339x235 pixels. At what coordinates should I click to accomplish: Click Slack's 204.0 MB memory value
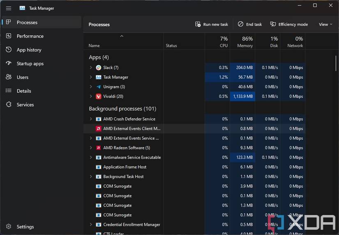coord(244,68)
